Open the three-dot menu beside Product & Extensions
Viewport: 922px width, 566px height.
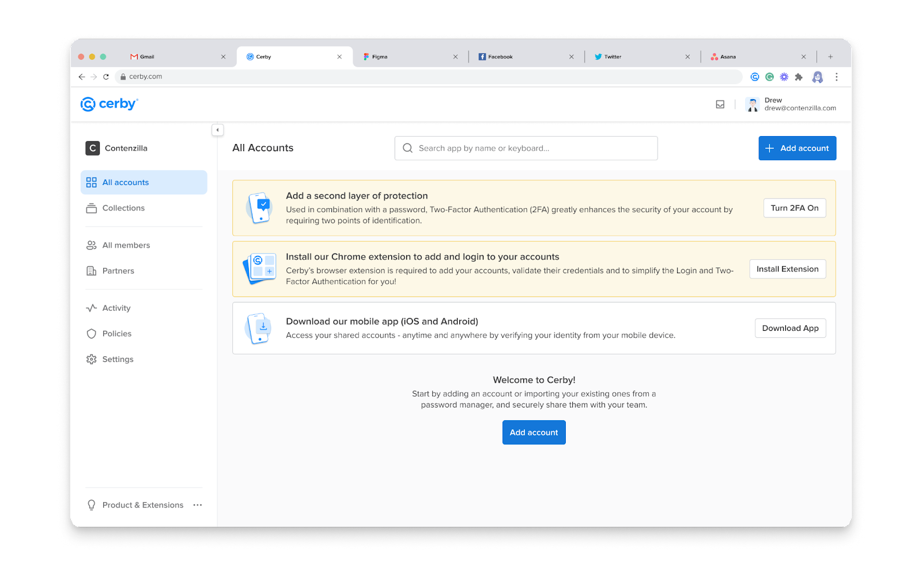(x=198, y=505)
